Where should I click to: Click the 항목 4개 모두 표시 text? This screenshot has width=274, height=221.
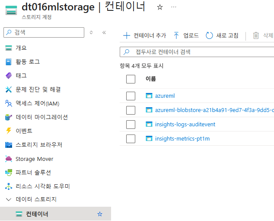142,66
